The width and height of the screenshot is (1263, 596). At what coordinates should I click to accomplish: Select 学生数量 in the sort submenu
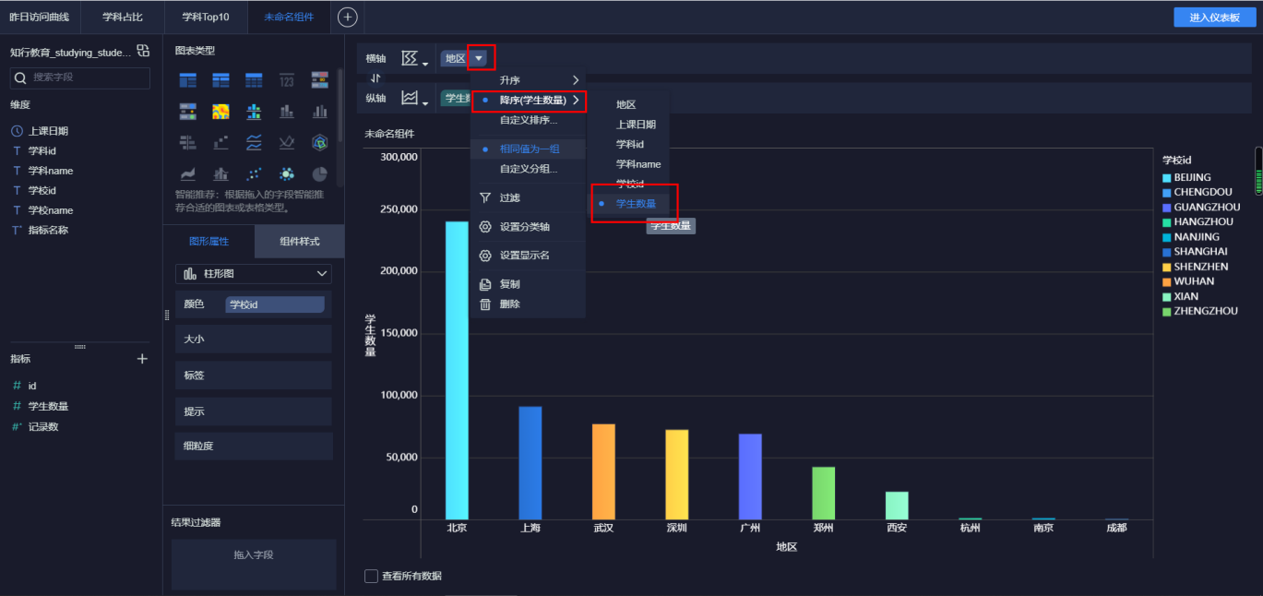636,203
